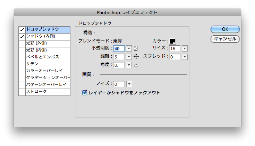Expand the スプレッド value dropdown

point(185,57)
